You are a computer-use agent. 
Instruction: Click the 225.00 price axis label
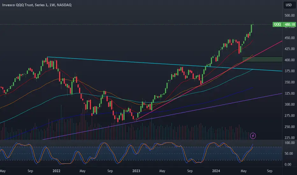[x=290, y=137]
